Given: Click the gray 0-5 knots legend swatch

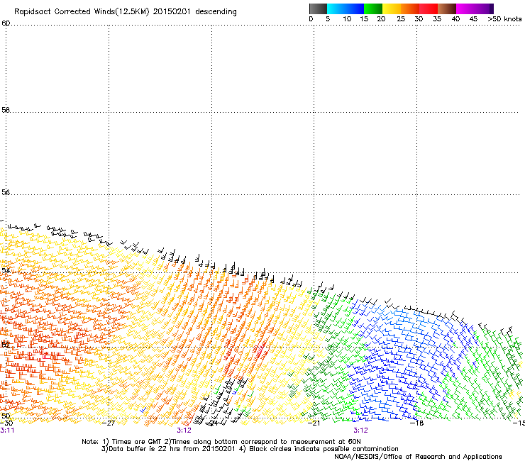Looking at the screenshot, I should click(318, 9).
